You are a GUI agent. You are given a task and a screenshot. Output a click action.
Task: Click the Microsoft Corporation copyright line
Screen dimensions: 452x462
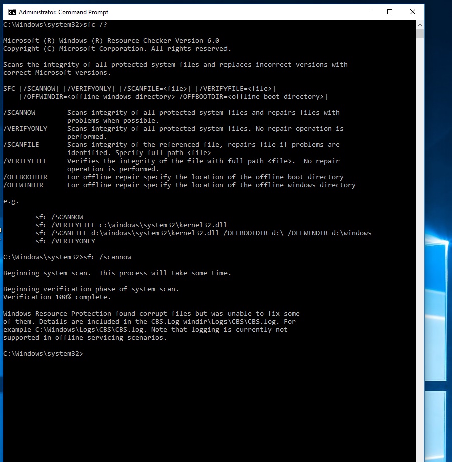(117, 48)
